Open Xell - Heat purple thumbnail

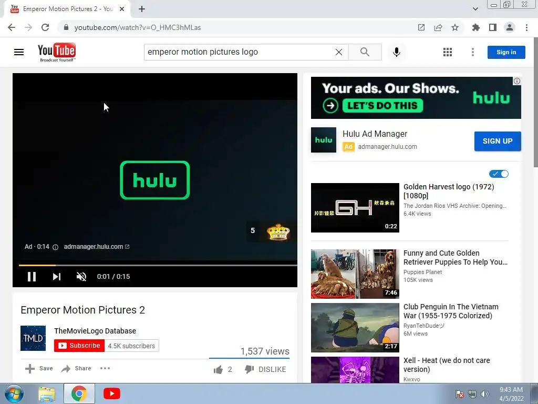(x=355, y=370)
